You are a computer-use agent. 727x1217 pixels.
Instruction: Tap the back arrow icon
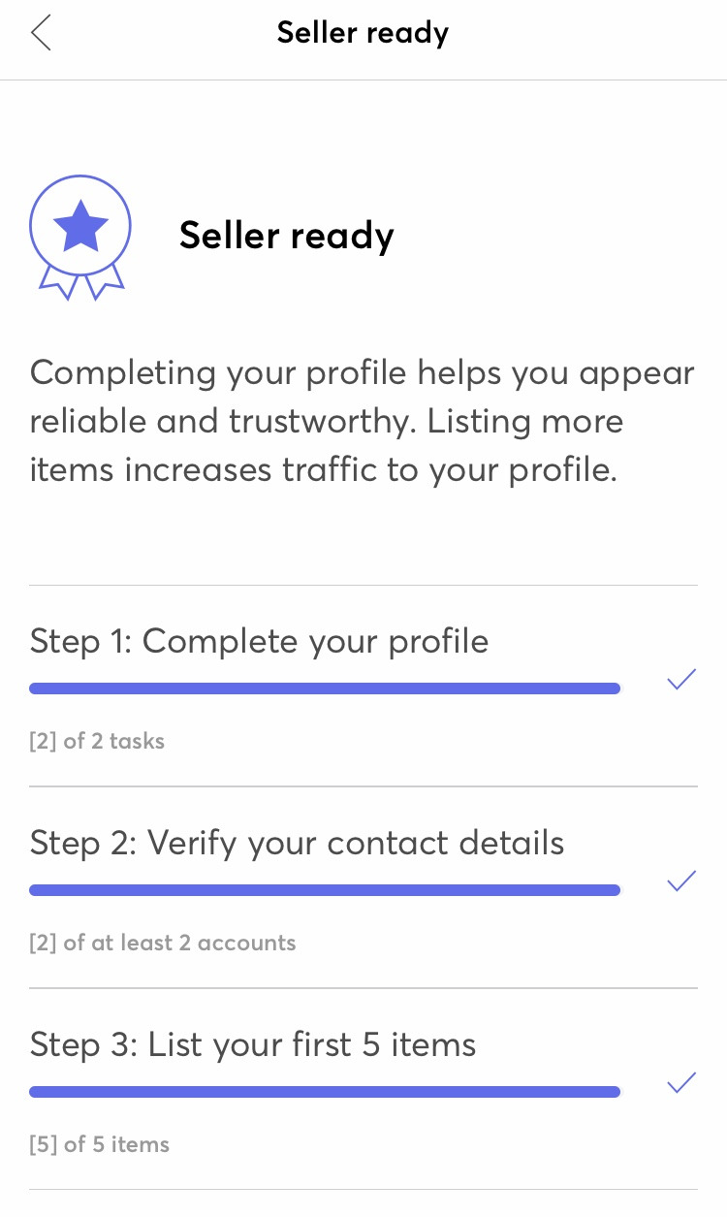[41, 33]
